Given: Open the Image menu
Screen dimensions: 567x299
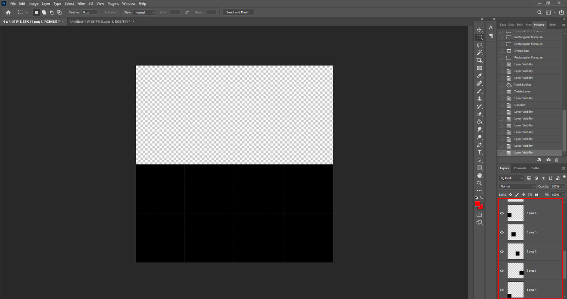Looking at the screenshot, I should pos(33,4).
